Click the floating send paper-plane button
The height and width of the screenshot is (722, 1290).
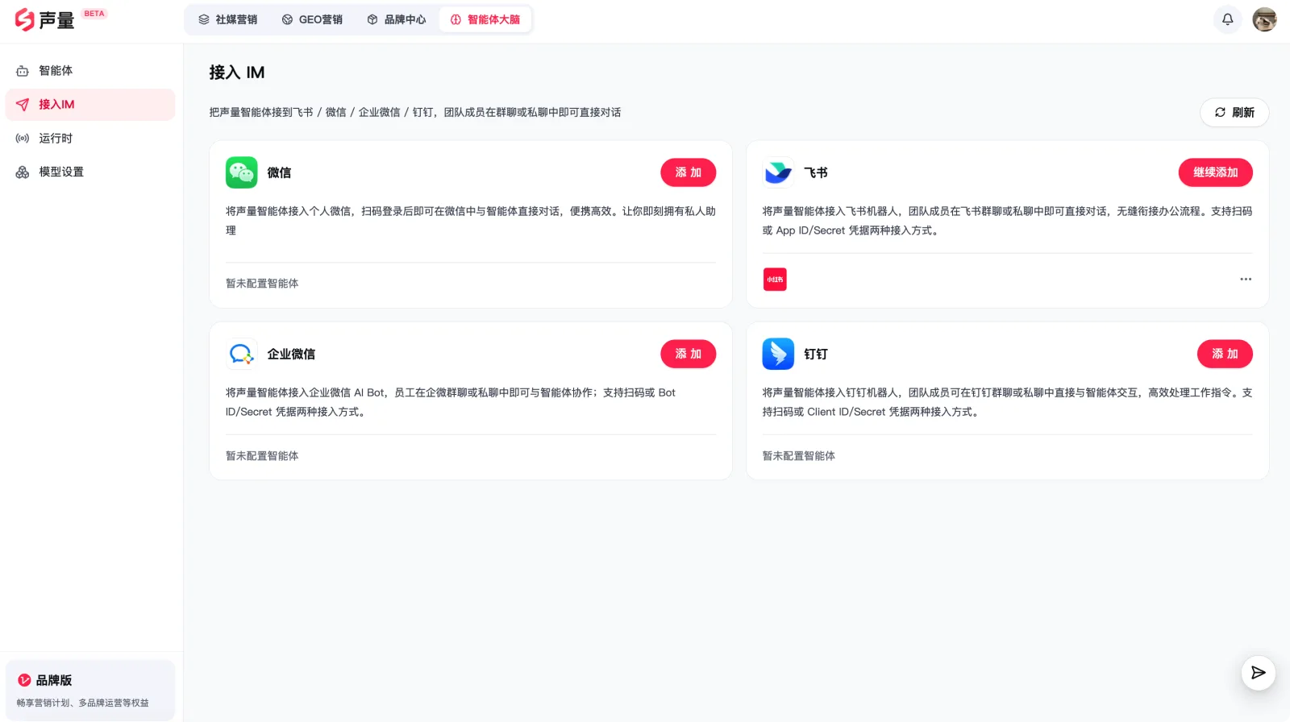click(x=1259, y=673)
